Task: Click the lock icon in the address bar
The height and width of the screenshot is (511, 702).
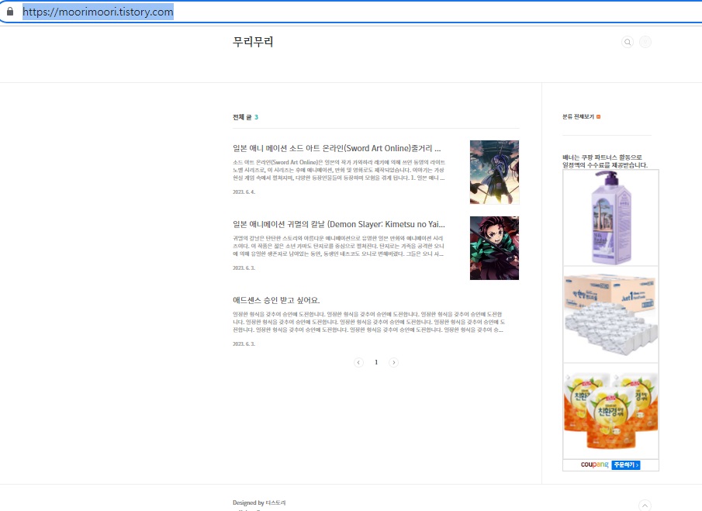Action: point(10,12)
